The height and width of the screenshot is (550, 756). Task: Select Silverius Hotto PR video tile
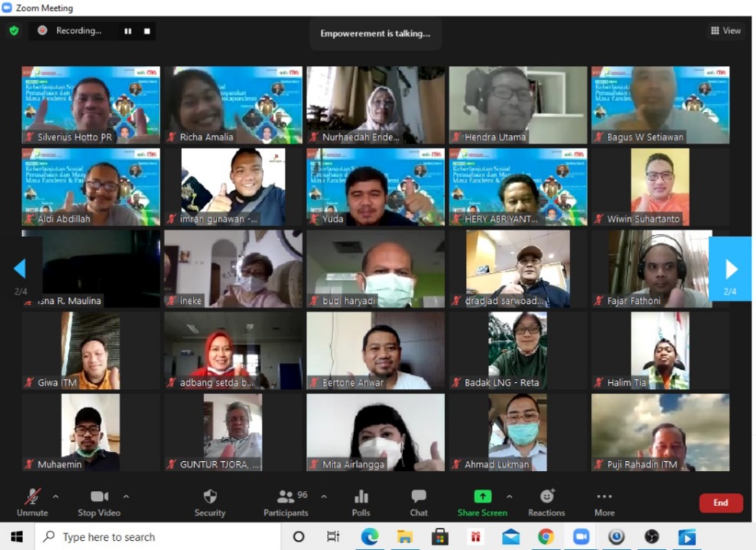91,105
